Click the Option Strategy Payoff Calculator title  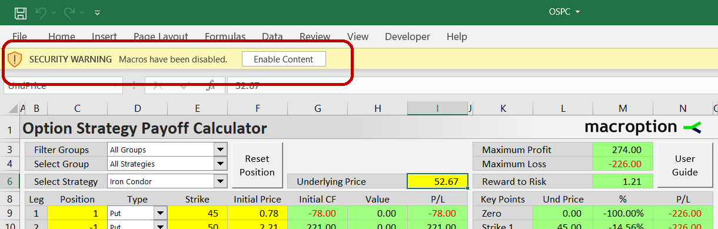(145, 128)
